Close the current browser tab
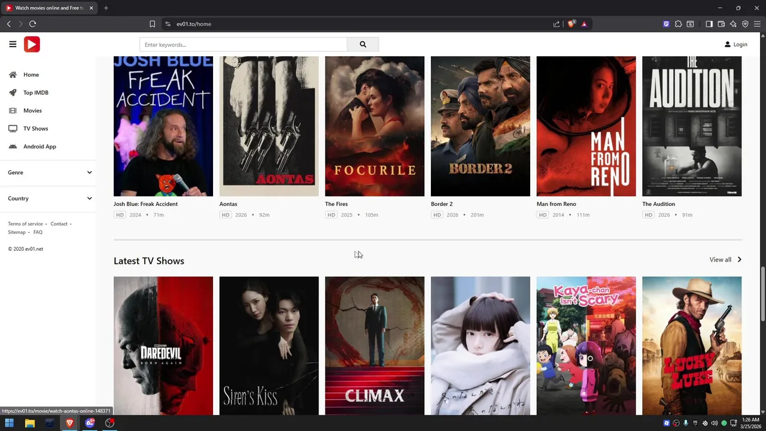 (x=92, y=8)
